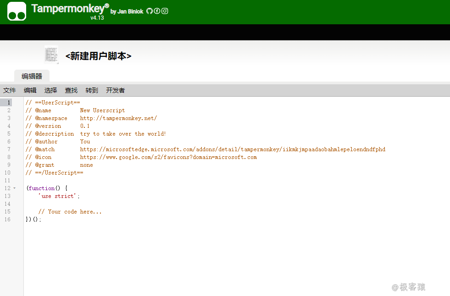Viewport: 450px width, 296px height.
Task: Open the 选择 menu
Action: 51,91
